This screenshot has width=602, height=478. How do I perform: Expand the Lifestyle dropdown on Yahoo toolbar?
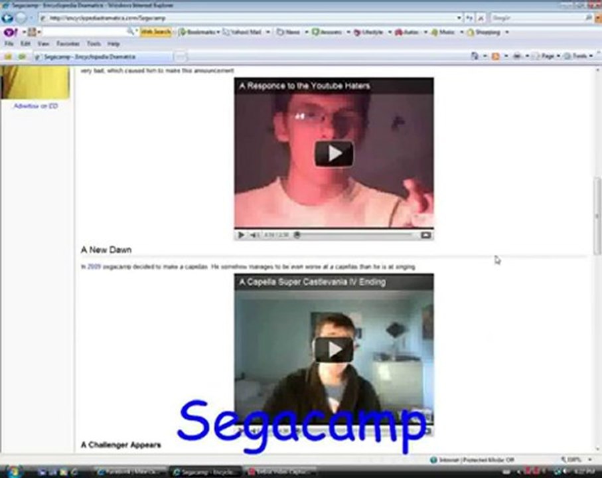(x=390, y=33)
